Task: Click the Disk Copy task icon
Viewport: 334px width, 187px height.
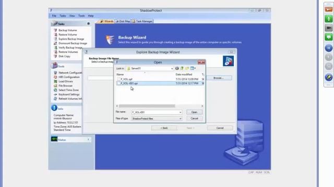Action: pos(55,56)
